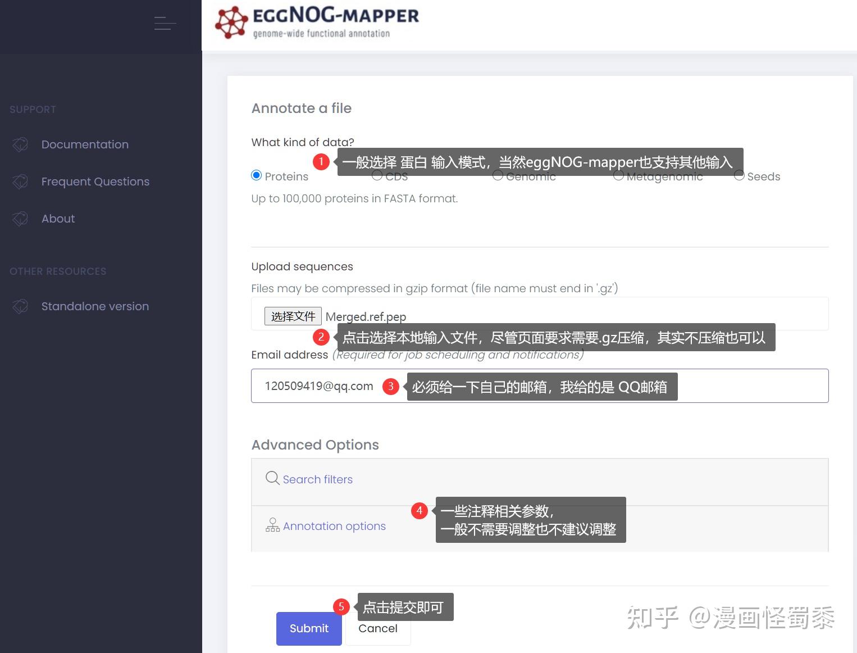The width and height of the screenshot is (857, 653).
Task: Click the hierarchy icon next to Annotation options
Action: 272,525
